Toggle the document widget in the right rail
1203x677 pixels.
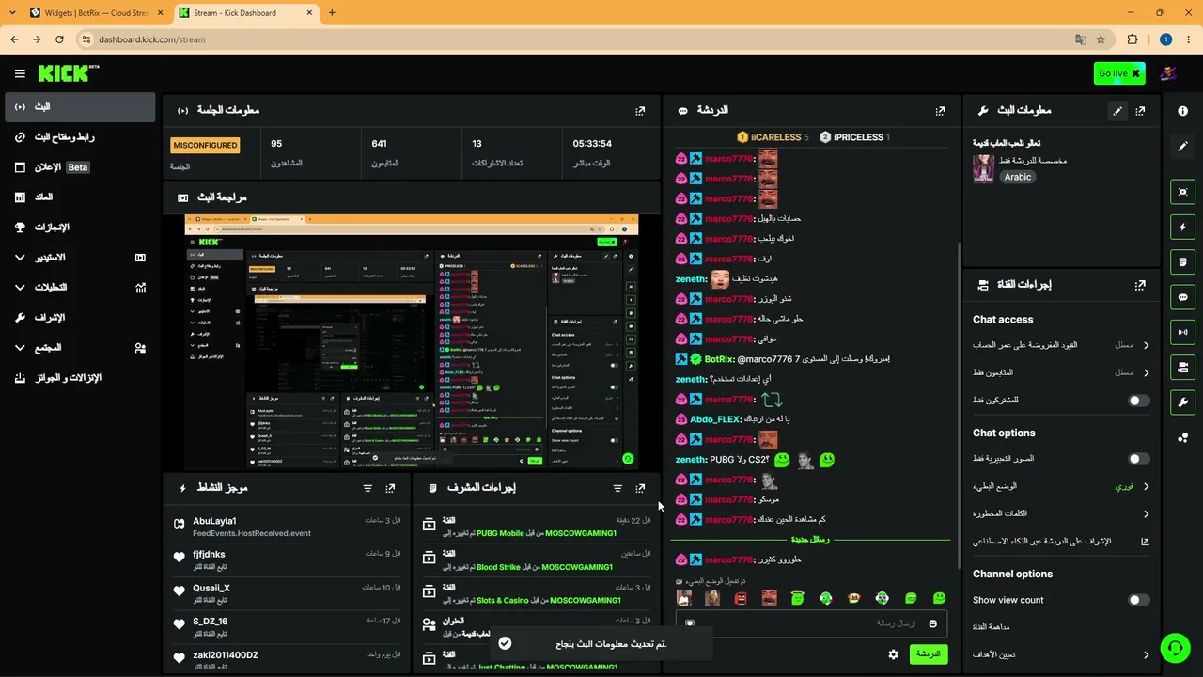point(1182,261)
